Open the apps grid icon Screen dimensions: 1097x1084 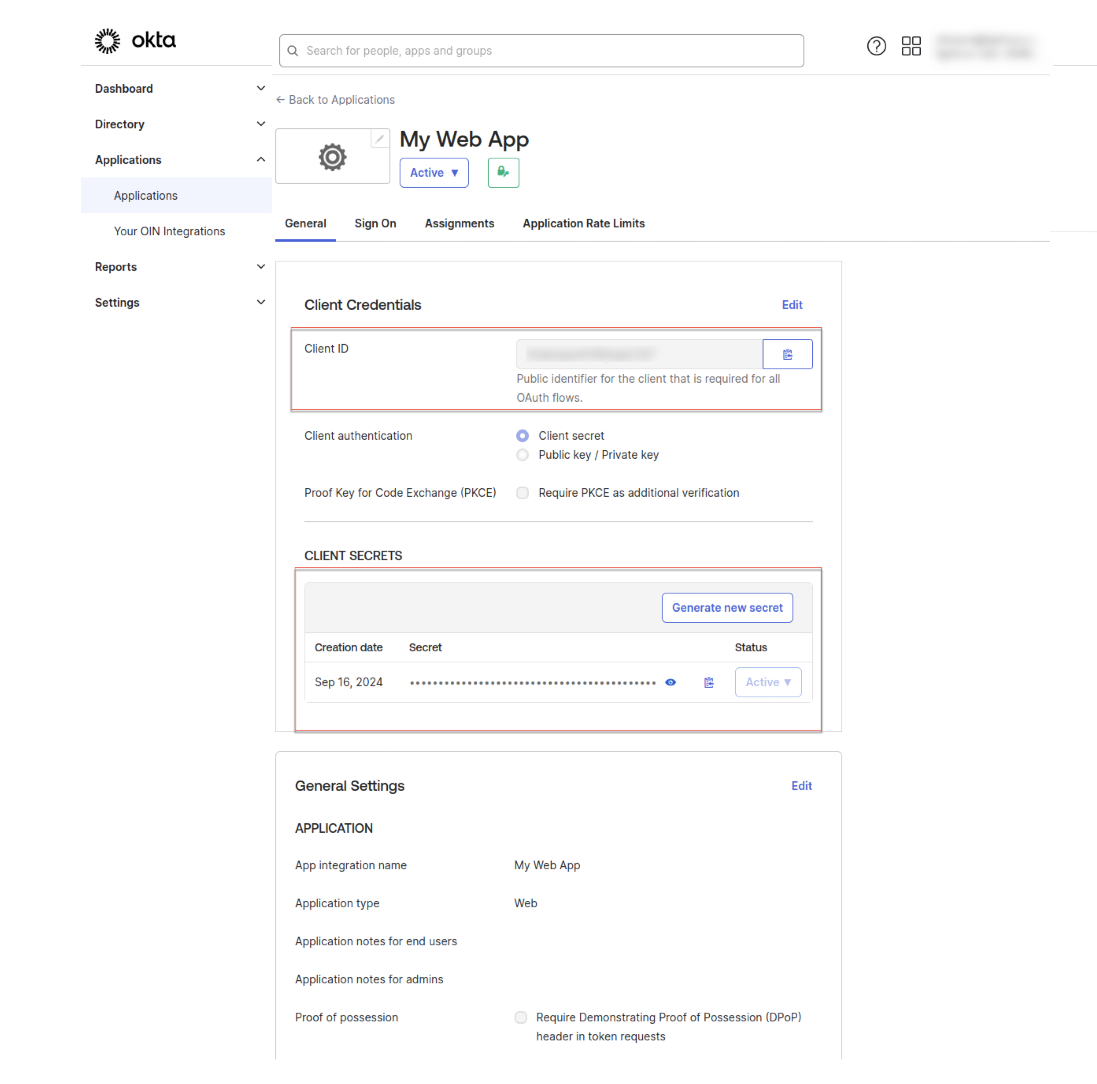[x=911, y=46]
